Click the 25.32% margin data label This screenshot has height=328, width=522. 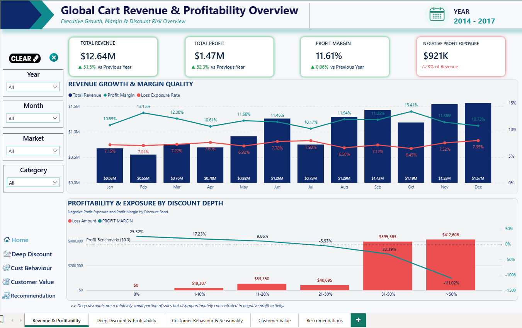137,232
